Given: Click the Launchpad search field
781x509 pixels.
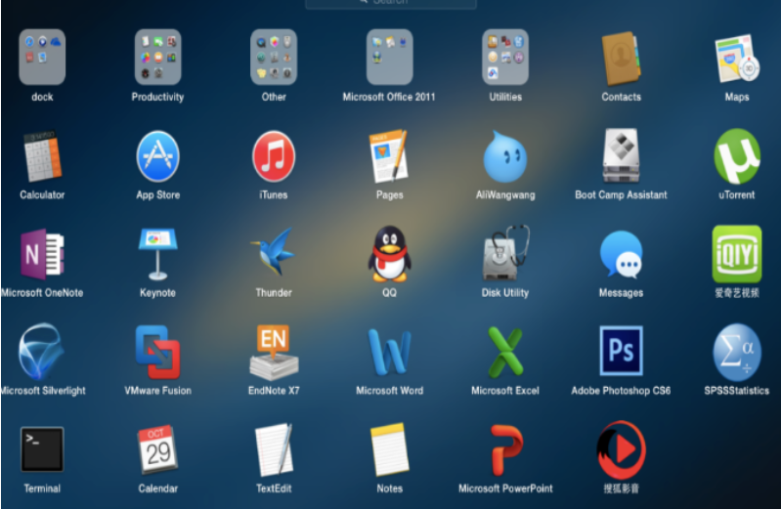Looking at the screenshot, I should 391,4.
